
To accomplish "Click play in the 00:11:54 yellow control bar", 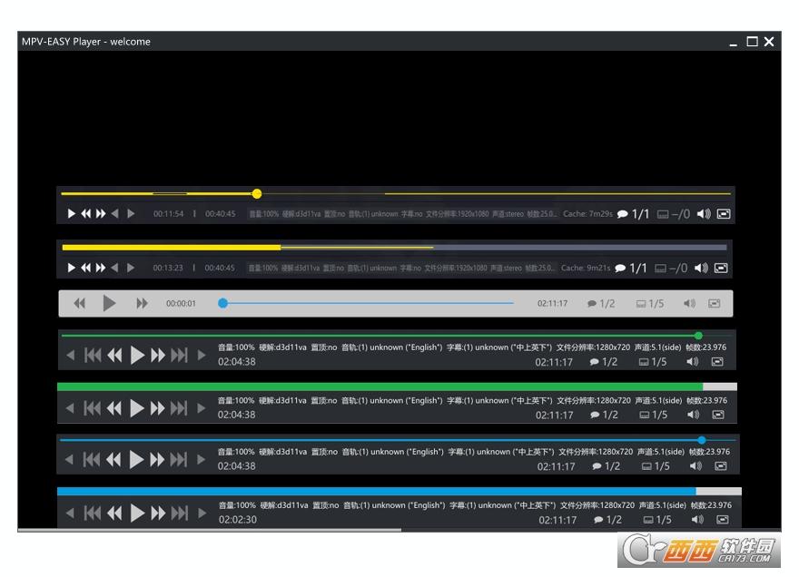I will [72, 214].
